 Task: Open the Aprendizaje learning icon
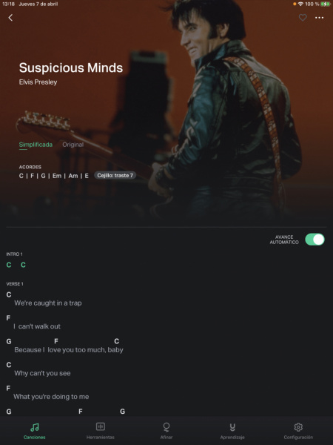[232, 427]
